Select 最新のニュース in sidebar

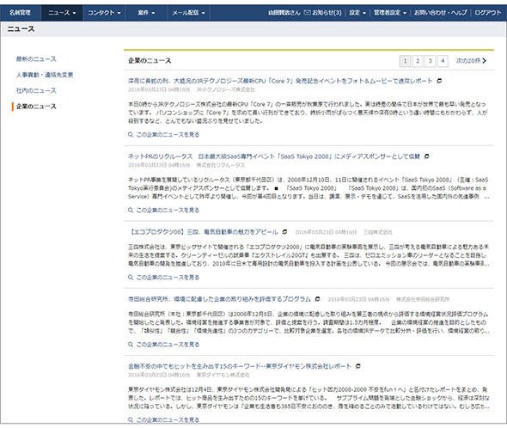tap(36, 59)
